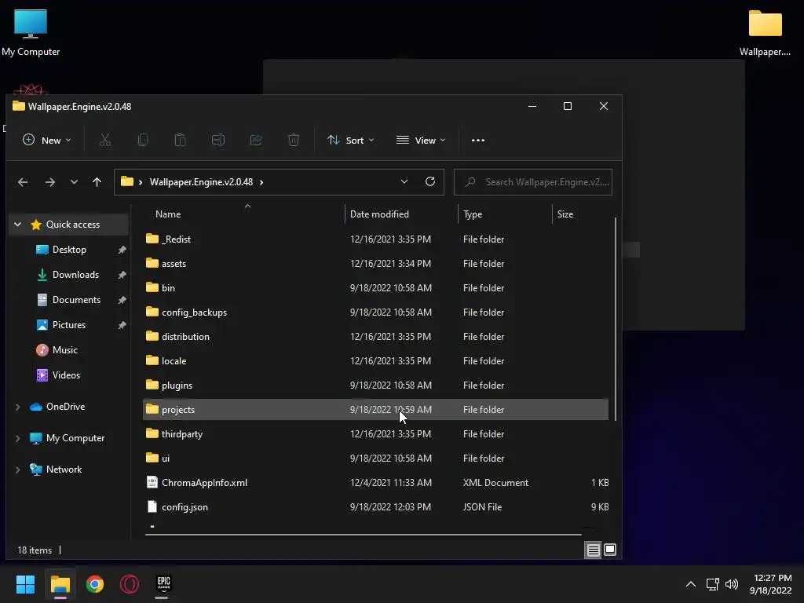Launch Google Chrome from the taskbar
The image size is (804, 603).
(95, 584)
